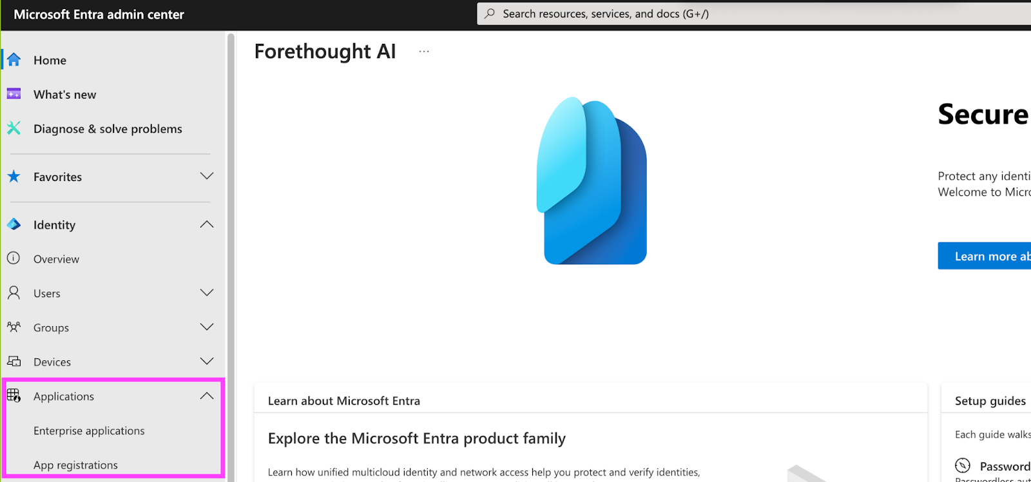This screenshot has width=1031, height=482.
Task: Expand the Devices submenu chevron
Action: coord(207,361)
